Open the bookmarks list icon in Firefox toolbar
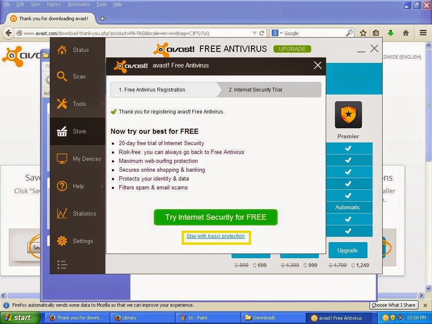This screenshot has width=432, height=324. pos(376,33)
